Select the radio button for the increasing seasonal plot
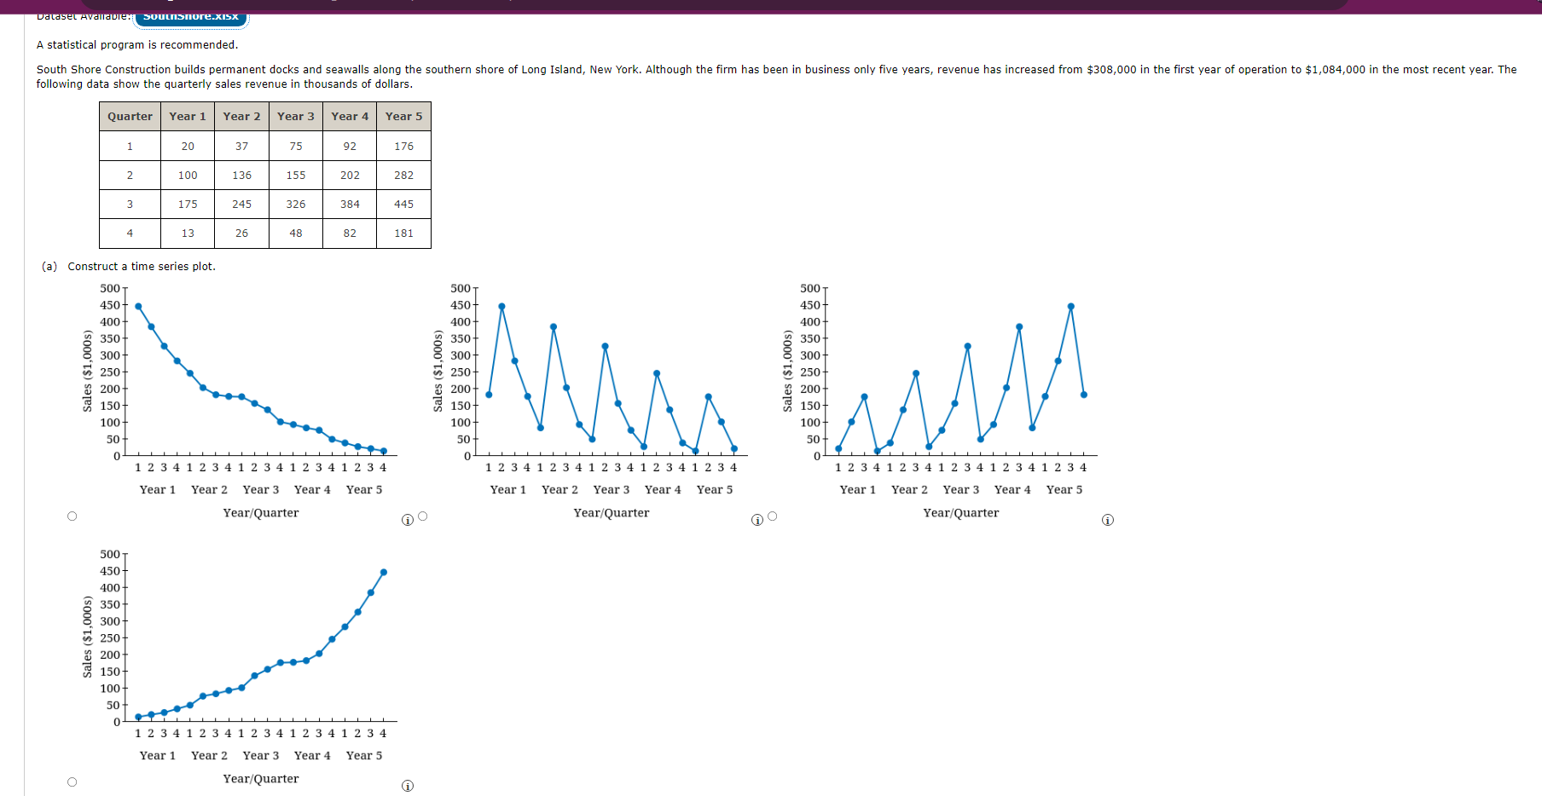Screen dimensions: 1542x796 771,515
